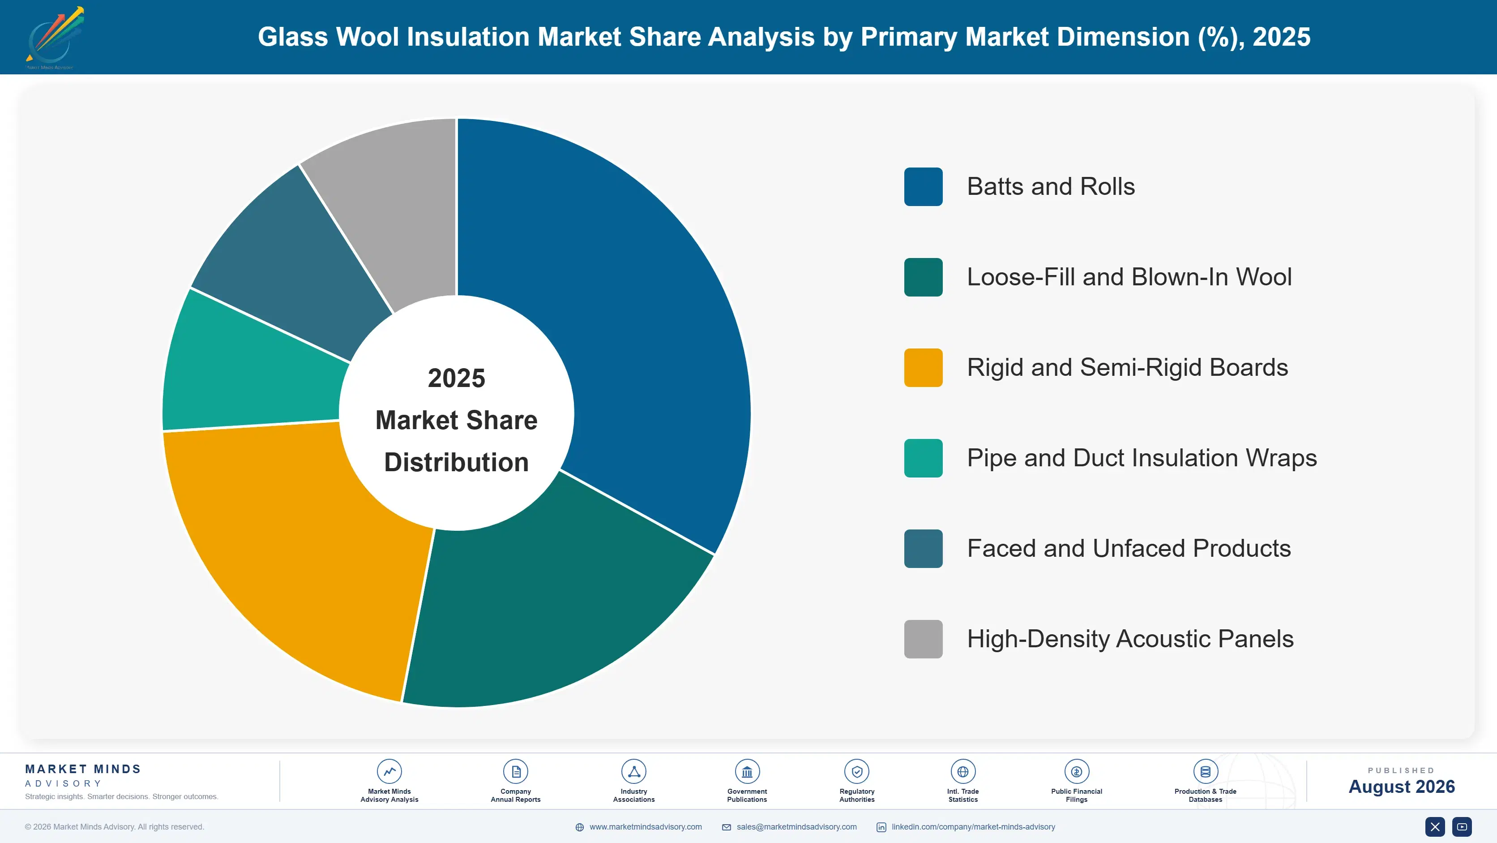Click the 'Pipe and Duct Insulation Wraps' label
The width and height of the screenshot is (1497, 843).
click(1142, 458)
